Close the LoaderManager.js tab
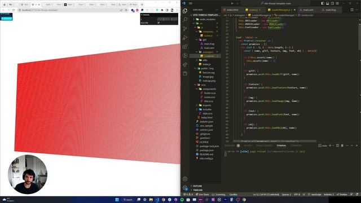 [294, 10]
